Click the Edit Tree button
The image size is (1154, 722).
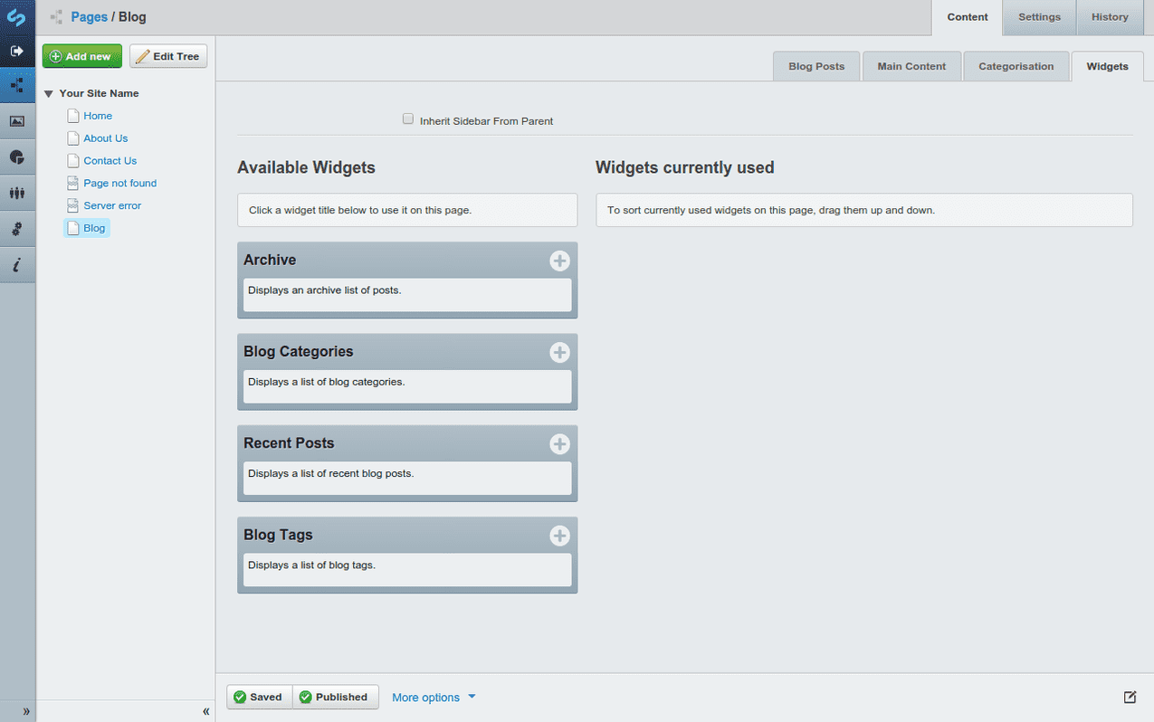pos(167,55)
